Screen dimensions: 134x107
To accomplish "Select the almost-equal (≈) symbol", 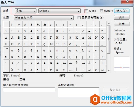I will pos(64,69).
